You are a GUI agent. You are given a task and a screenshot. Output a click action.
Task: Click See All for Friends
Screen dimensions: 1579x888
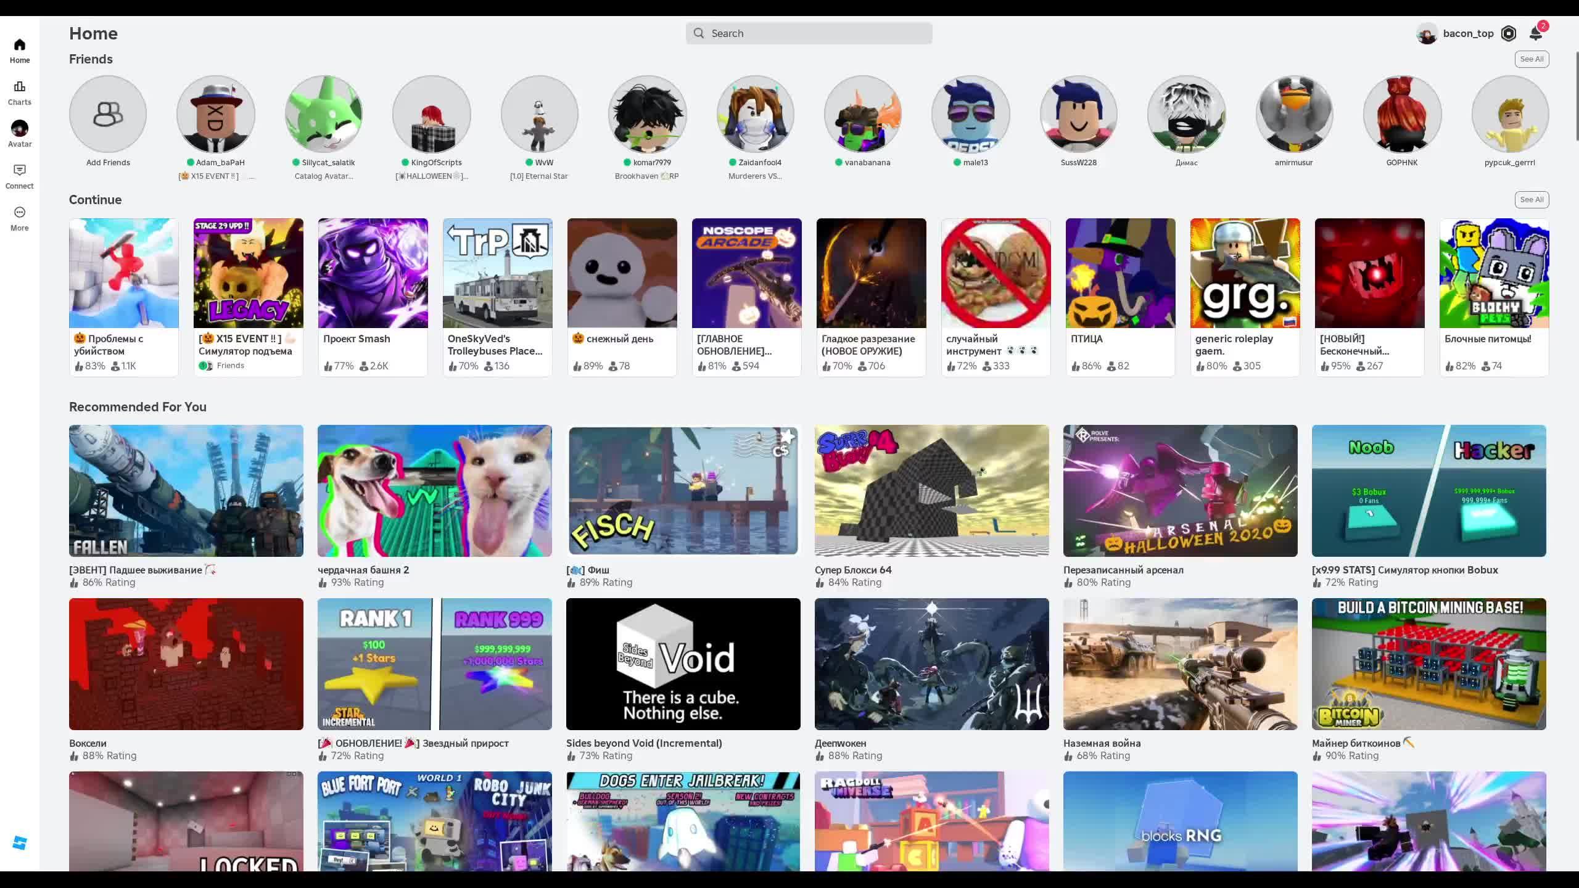tap(1532, 59)
